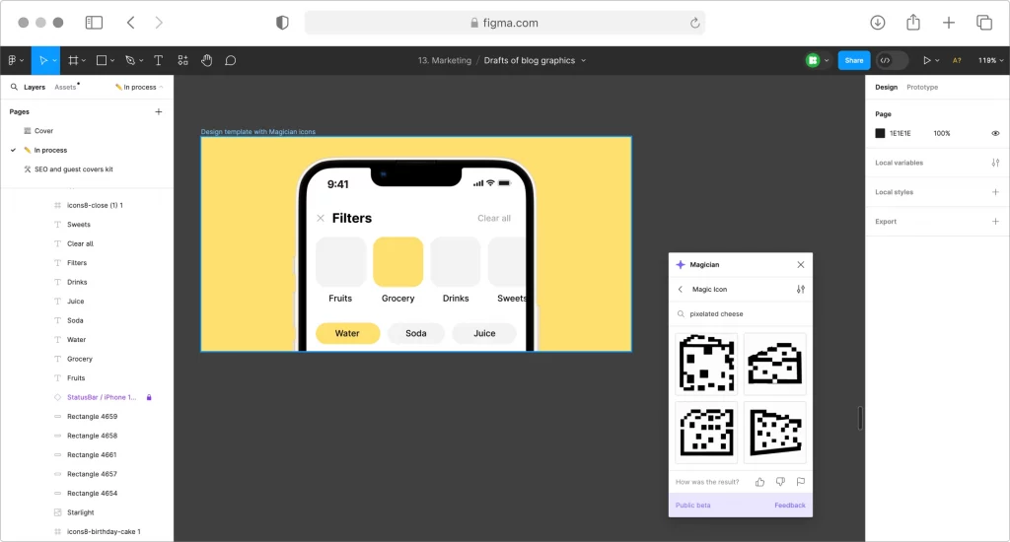Select the Comment tool

(x=231, y=60)
